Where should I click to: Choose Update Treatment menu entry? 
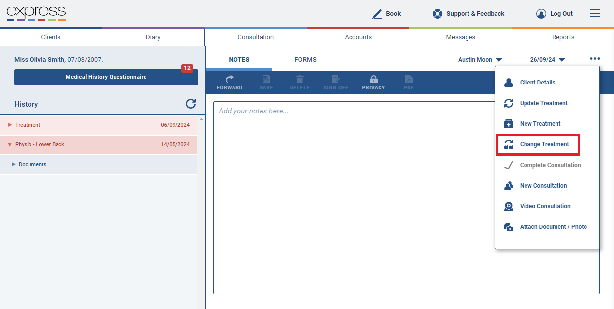(x=544, y=103)
